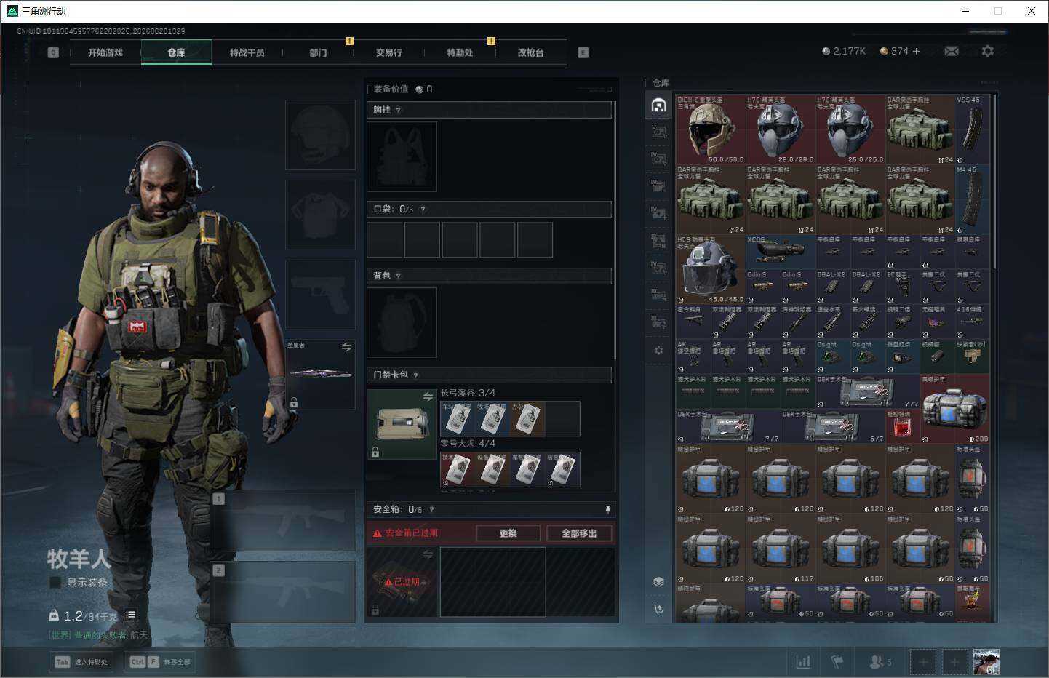Image resolution: width=1049 pixels, height=678 pixels.
Task: Open warehouse sidebar settings gear icon
Action: tap(658, 351)
